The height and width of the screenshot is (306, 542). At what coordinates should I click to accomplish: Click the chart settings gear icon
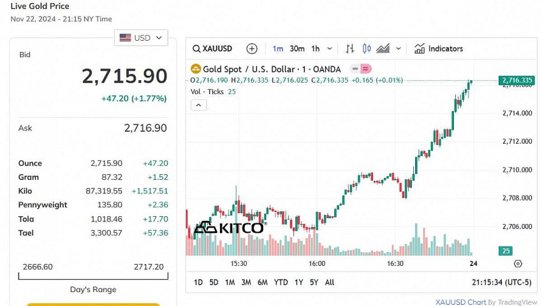click(x=518, y=263)
